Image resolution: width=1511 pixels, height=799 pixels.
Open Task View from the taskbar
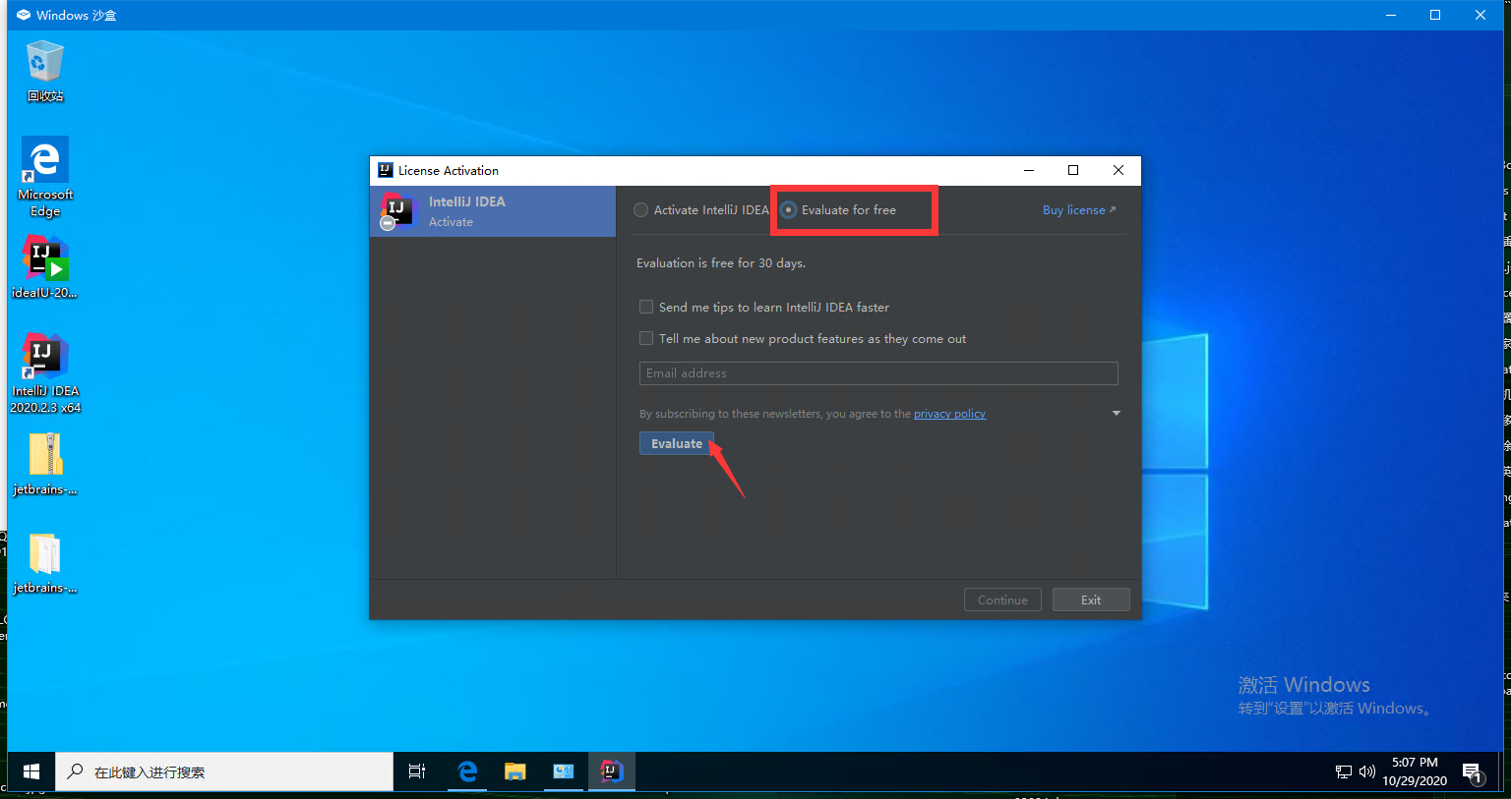417,771
